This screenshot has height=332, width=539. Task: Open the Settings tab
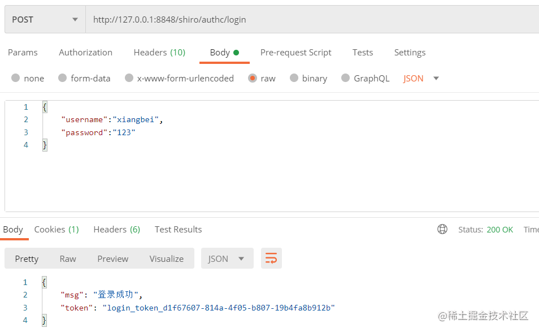click(x=410, y=53)
